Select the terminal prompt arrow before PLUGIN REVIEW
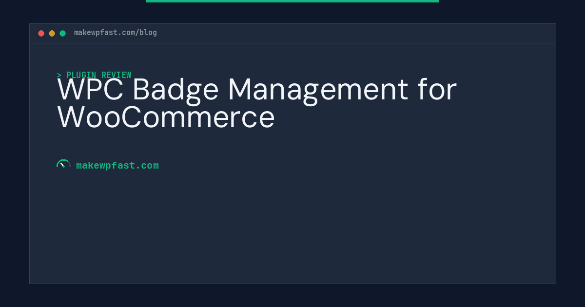 59,75
